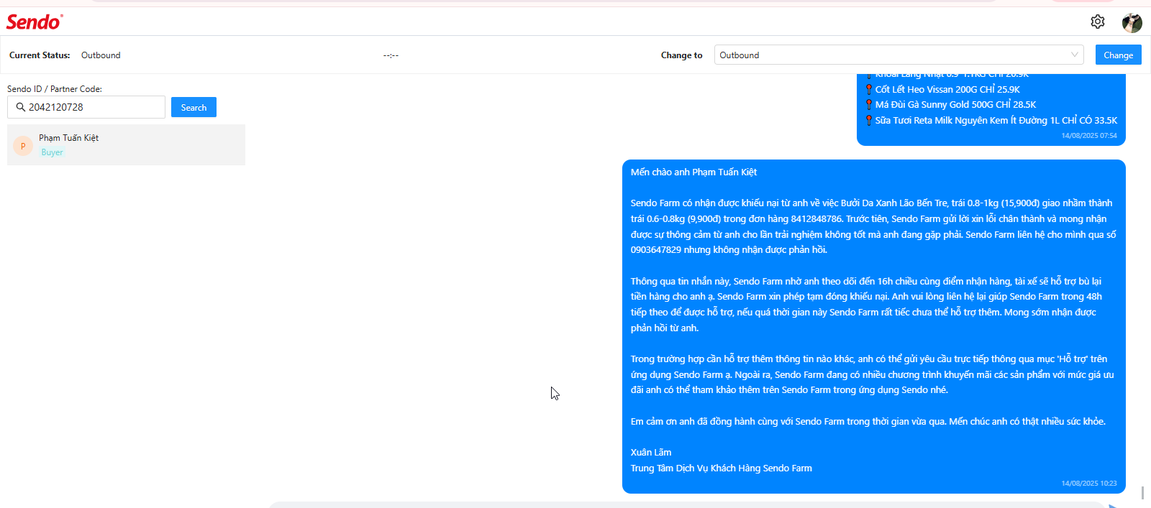1151x508 pixels.
Task: Click the --:-- timer text
Action: point(391,55)
